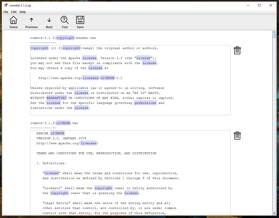Click the vertical scrollbar thumb
This screenshot has width=279, height=218.
tap(274, 36)
